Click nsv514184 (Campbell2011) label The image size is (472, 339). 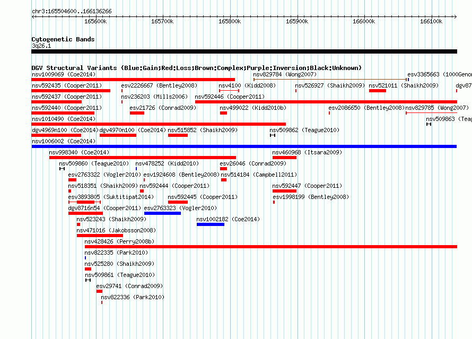click(259, 175)
